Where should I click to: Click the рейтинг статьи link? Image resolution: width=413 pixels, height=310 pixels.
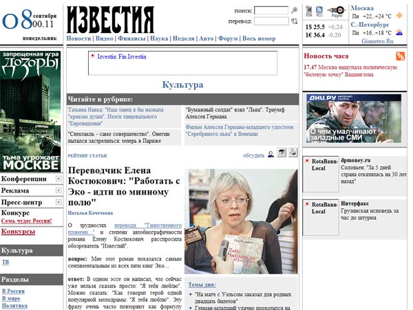point(87,155)
